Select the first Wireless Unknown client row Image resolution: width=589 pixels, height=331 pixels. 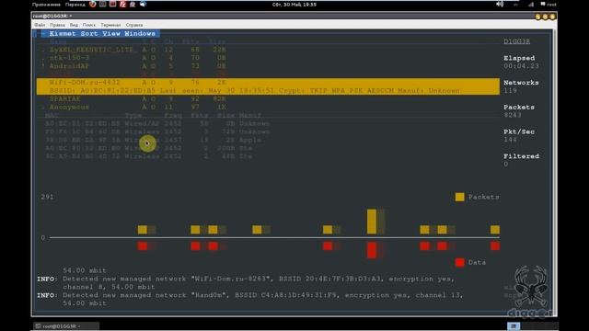pyautogui.click(x=157, y=131)
